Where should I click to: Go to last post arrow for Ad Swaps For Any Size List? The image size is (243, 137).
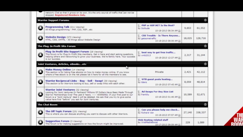coord(180,97)
